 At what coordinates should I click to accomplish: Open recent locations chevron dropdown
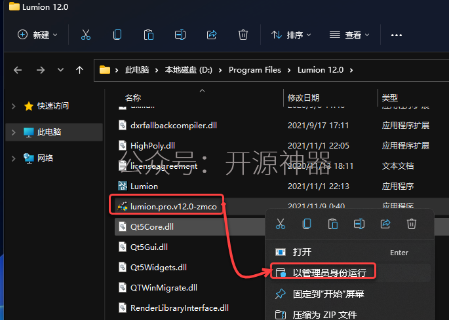tap(60, 70)
